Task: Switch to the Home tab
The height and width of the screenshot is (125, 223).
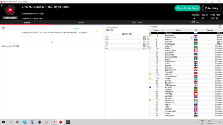Action: pos(27,23)
